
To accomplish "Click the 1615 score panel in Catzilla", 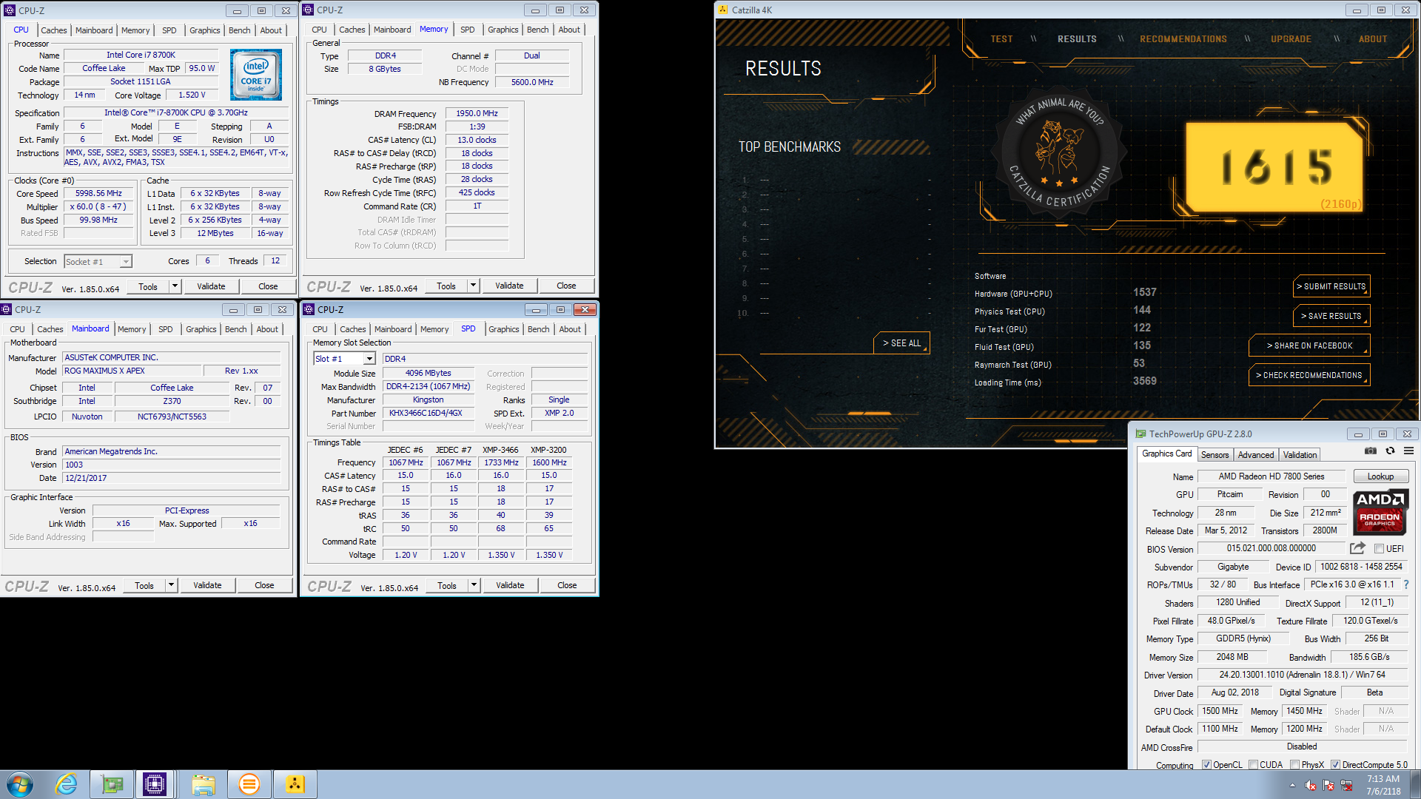I will click(1274, 166).
